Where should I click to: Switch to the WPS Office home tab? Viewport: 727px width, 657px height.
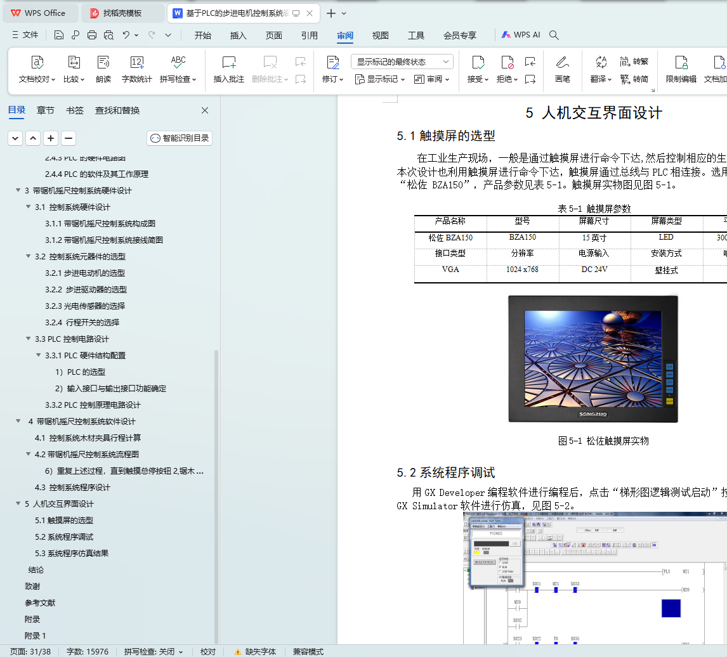point(40,13)
